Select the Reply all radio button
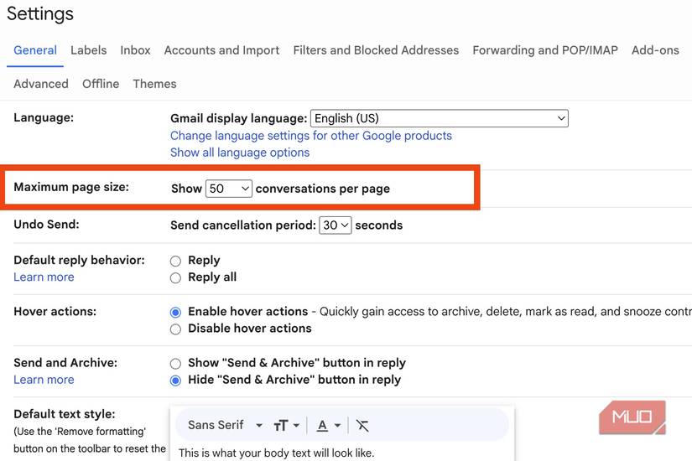This screenshot has width=692, height=461. coord(175,278)
